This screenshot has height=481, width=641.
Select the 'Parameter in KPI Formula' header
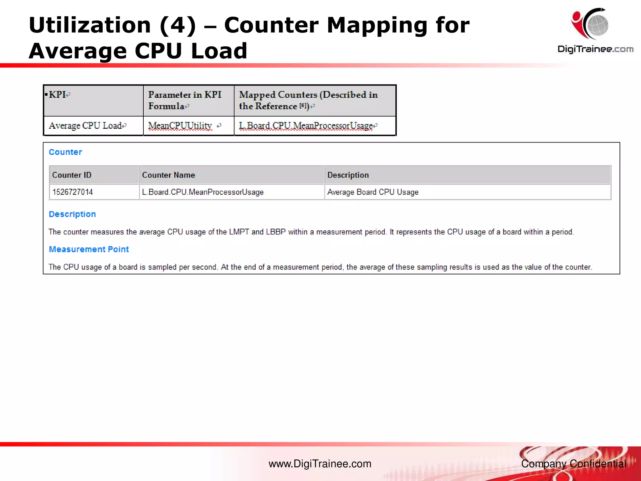point(189,101)
